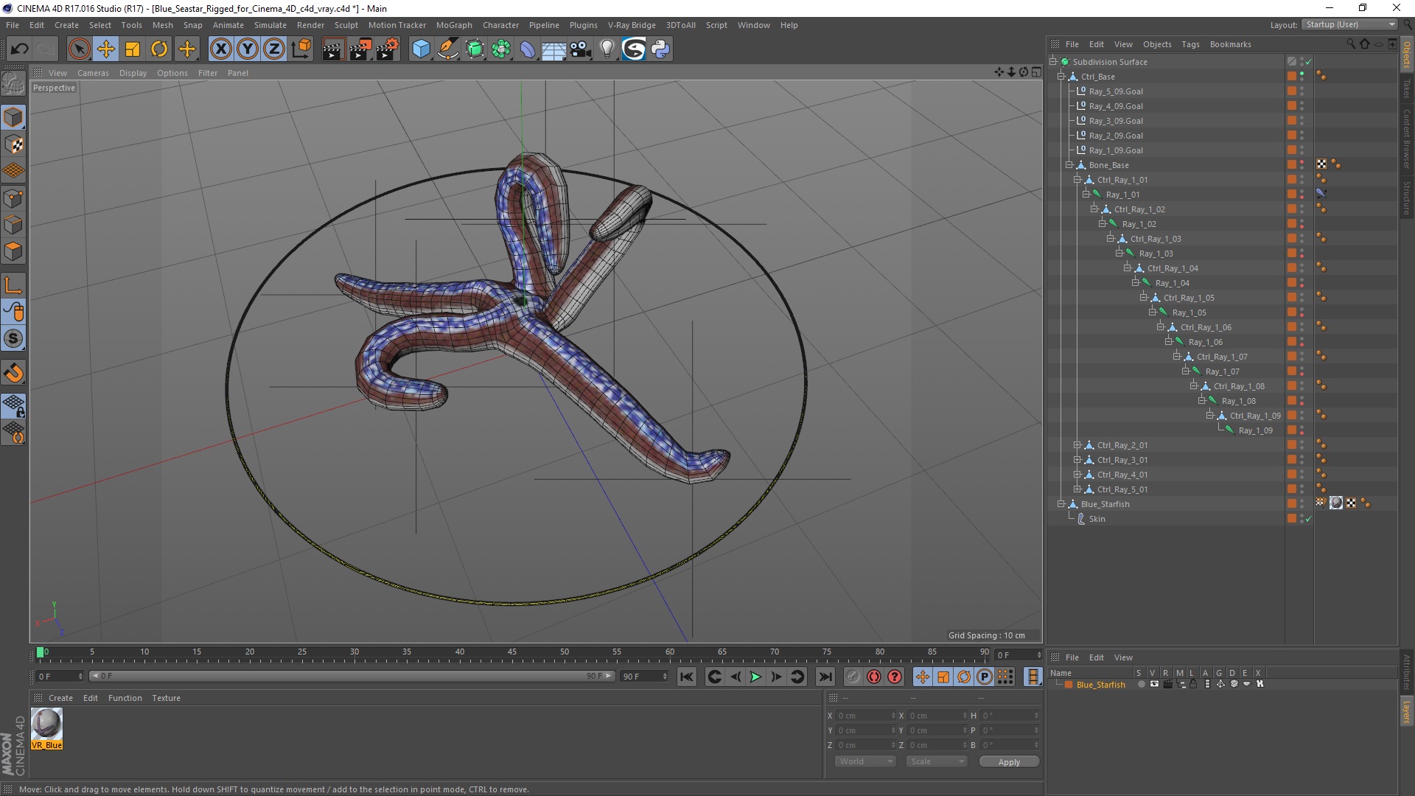This screenshot has width=1415, height=796.
Task: Open the Simulate menu
Action: point(270,25)
